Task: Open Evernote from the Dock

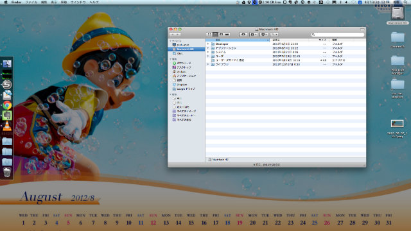Action: pos(7,116)
